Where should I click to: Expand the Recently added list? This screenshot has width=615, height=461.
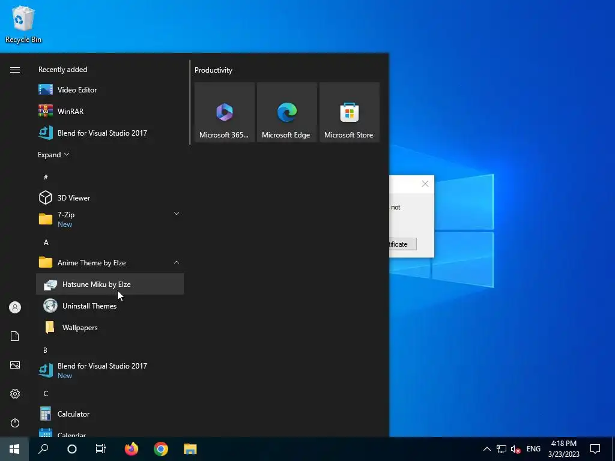[53, 154]
